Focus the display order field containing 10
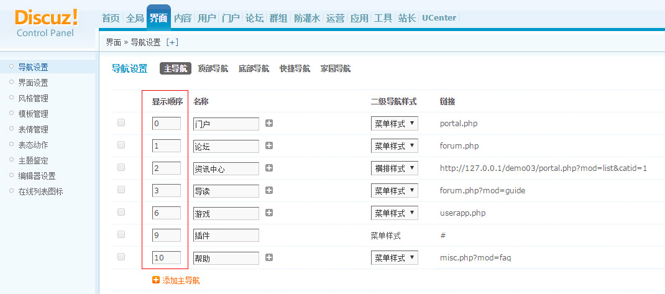This screenshot has height=294, width=665. tap(167, 258)
